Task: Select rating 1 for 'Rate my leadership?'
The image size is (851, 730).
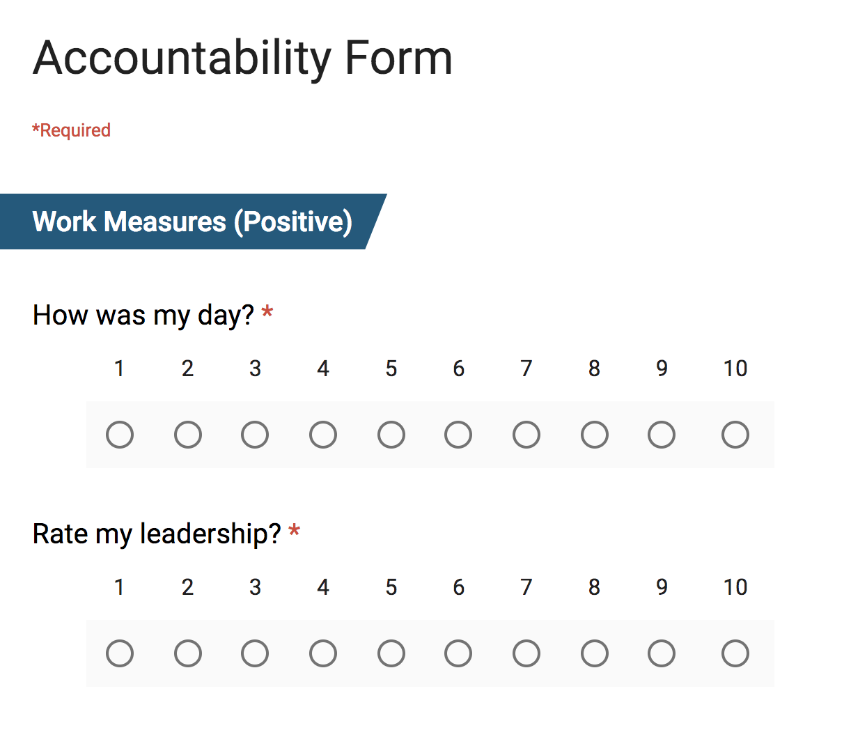Action: tap(120, 653)
